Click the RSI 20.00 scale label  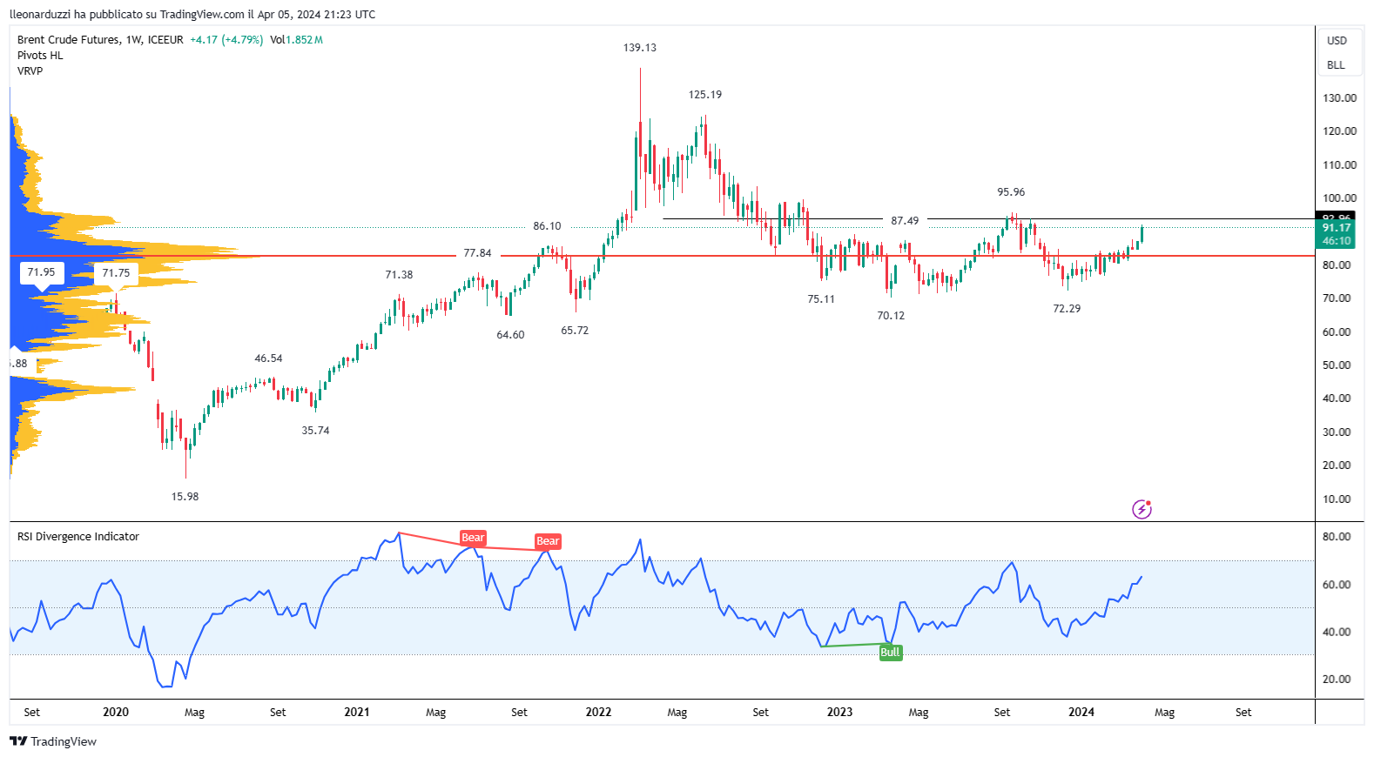(1337, 680)
